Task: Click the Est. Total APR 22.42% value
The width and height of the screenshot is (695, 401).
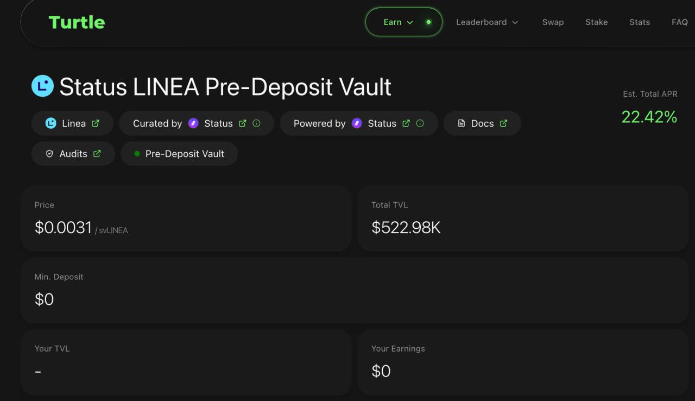Action: tap(649, 116)
